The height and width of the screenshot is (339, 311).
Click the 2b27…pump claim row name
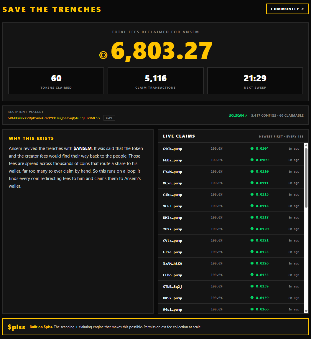(x=172, y=229)
